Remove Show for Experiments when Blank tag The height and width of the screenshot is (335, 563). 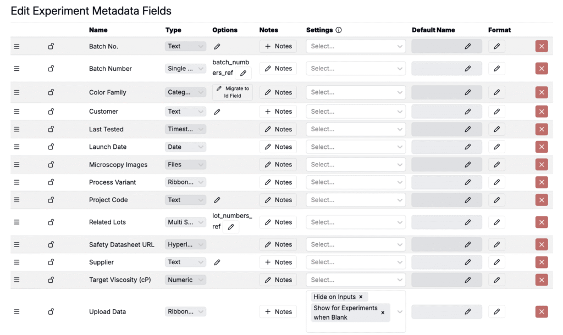coord(383,313)
